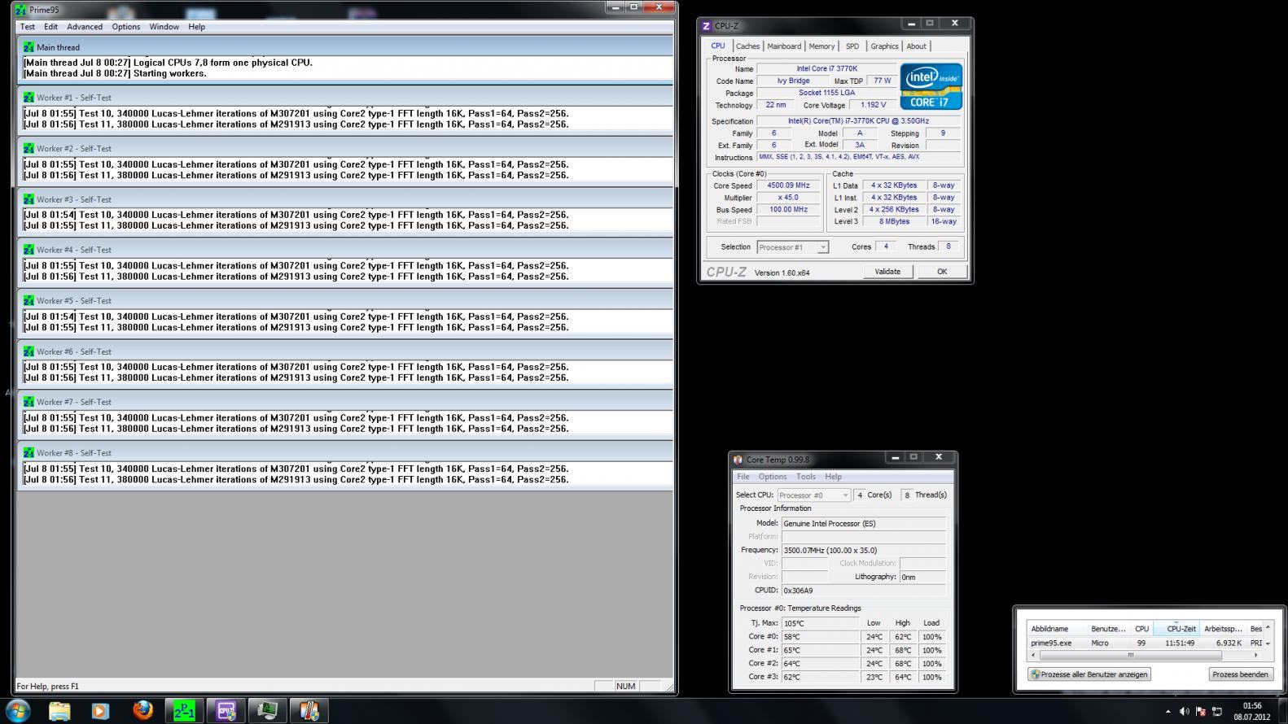The height and width of the screenshot is (724, 1288).
Task: Switch to CPU-Z Graphics tab
Action: coord(884,46)
